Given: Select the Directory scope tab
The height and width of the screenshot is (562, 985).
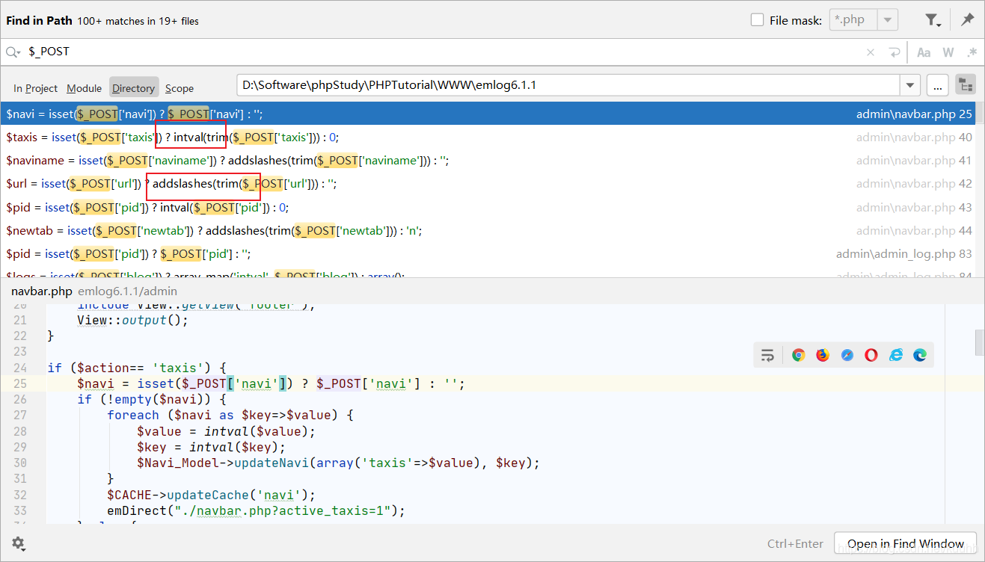Looking at the screenshot, I should tap(133, 87).
